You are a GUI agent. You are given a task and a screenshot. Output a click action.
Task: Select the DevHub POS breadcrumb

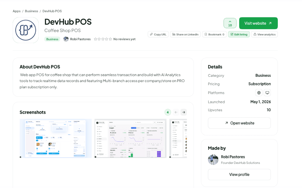(52, 11)
